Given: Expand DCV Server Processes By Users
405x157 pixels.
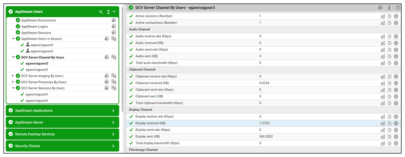Looking at the screenshot, I should point(13,82).
